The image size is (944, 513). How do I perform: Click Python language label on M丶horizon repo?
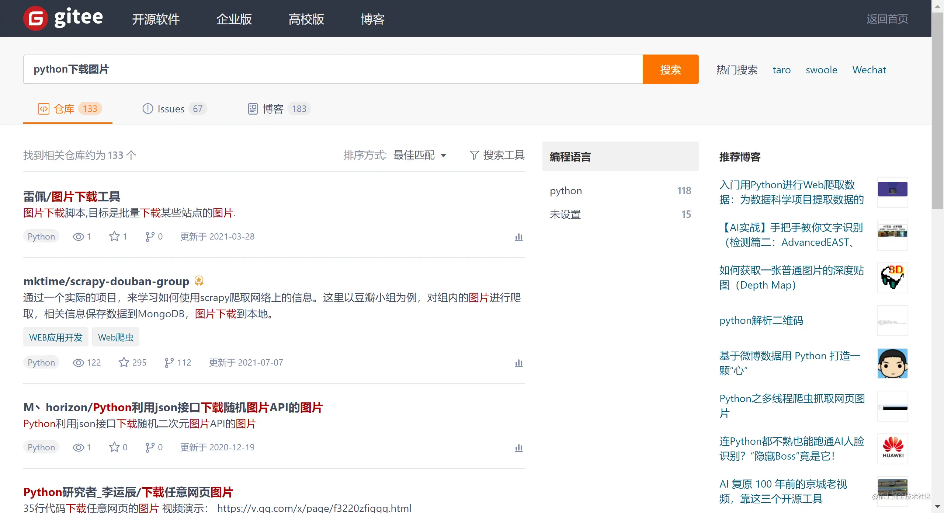pos(41,447)
